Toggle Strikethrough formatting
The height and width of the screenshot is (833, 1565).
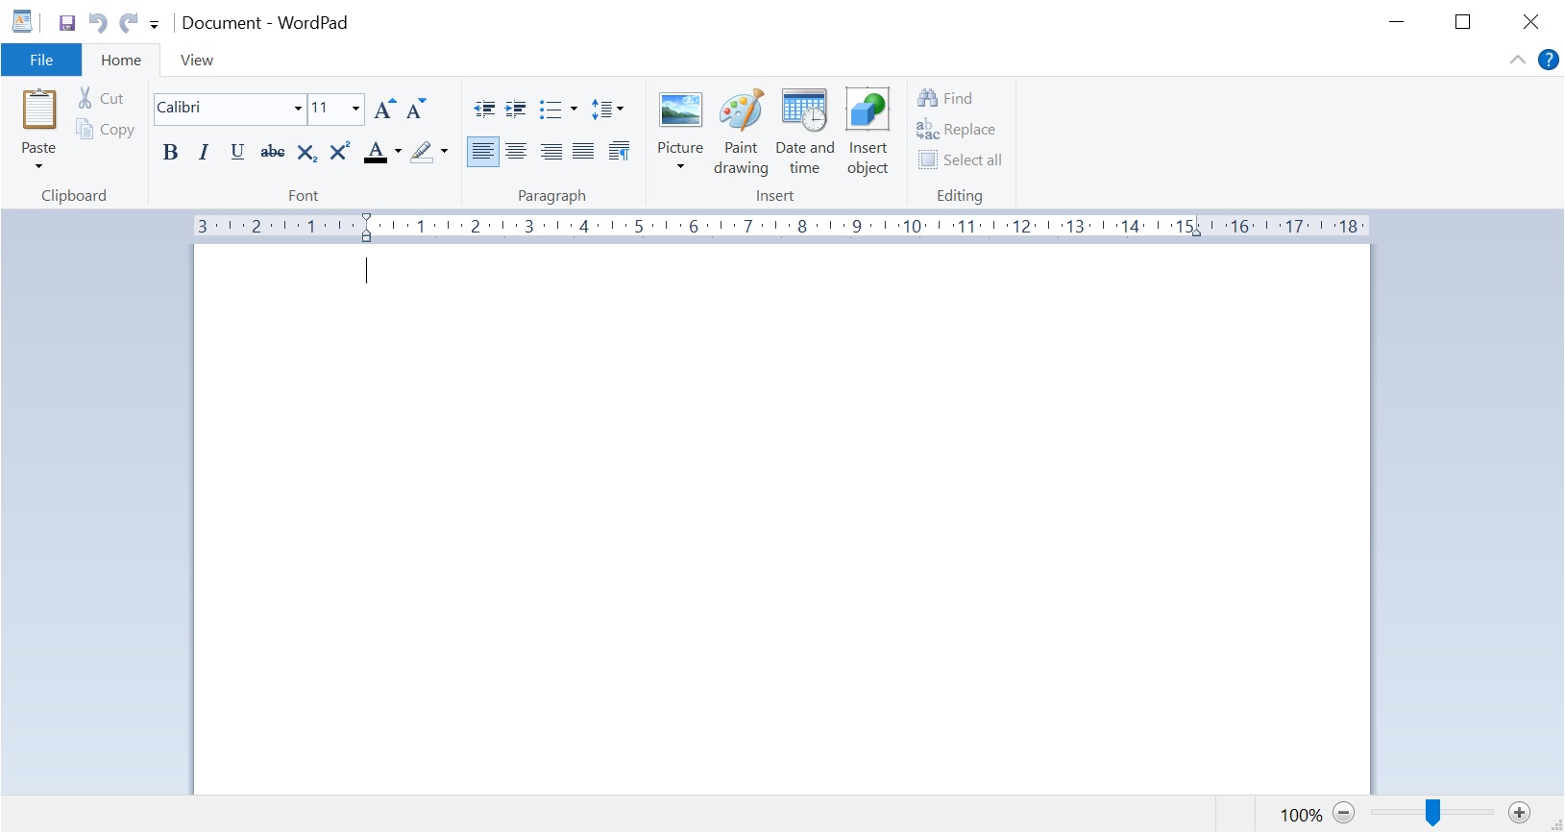[x=273, y=152]
